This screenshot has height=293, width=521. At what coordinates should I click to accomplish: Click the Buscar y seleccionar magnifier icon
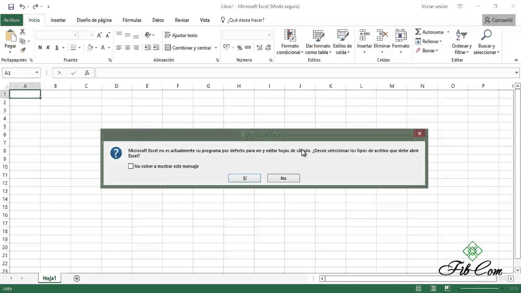coord(486,35)
